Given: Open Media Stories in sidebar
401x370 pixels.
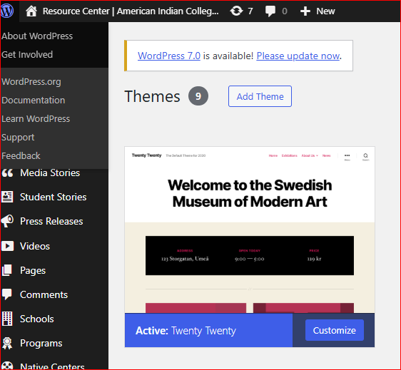Looking at the screenshot, I should click(50, 173).
